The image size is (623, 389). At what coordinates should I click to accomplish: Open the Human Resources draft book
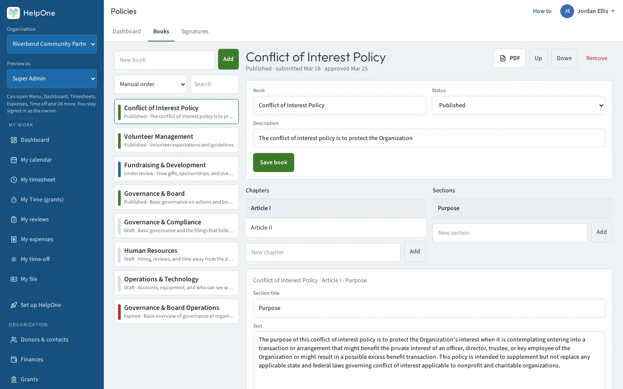(177, 254)
